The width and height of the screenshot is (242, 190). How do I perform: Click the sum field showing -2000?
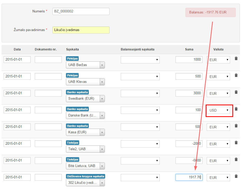tap(189, 144)
